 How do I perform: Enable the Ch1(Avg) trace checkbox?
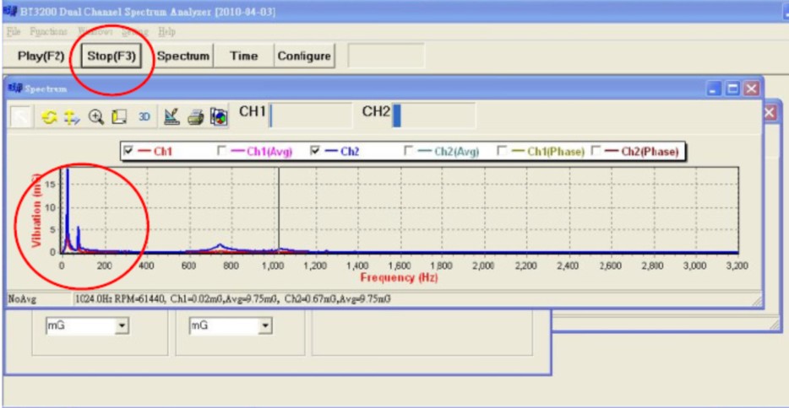tap(220, 151)
